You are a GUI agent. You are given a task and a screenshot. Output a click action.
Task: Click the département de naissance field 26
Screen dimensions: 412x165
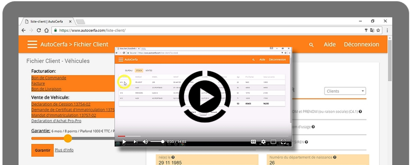pyautogui.click(x=318, y=160)
